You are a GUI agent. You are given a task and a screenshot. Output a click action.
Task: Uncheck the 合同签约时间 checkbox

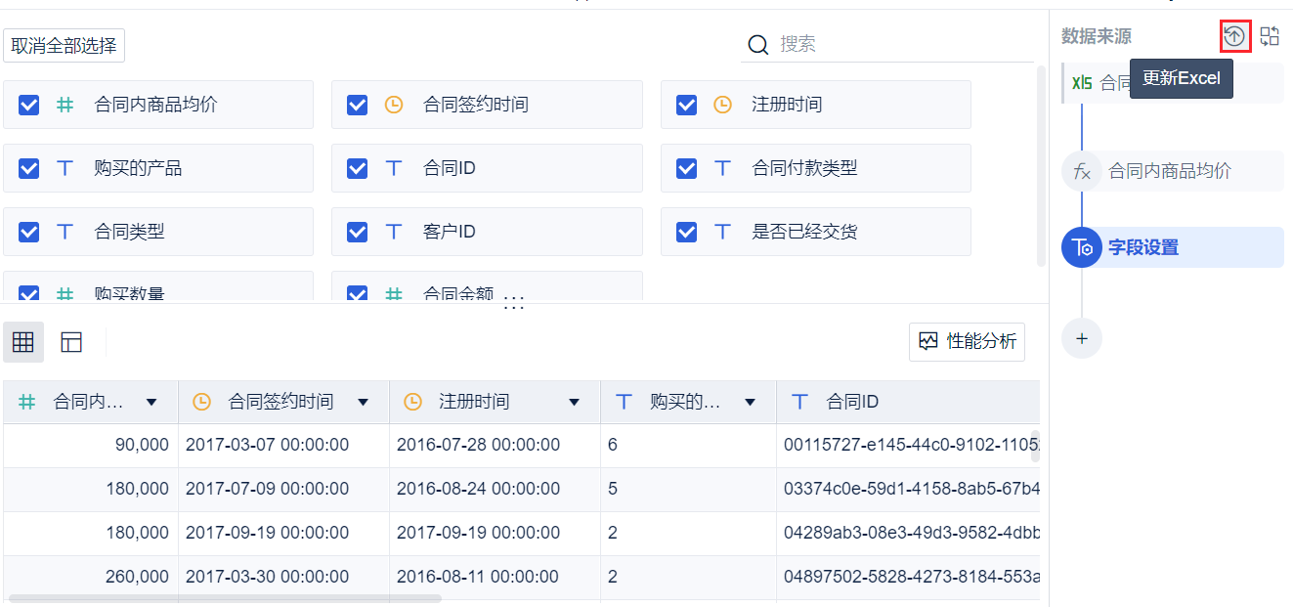coord(358,105)
